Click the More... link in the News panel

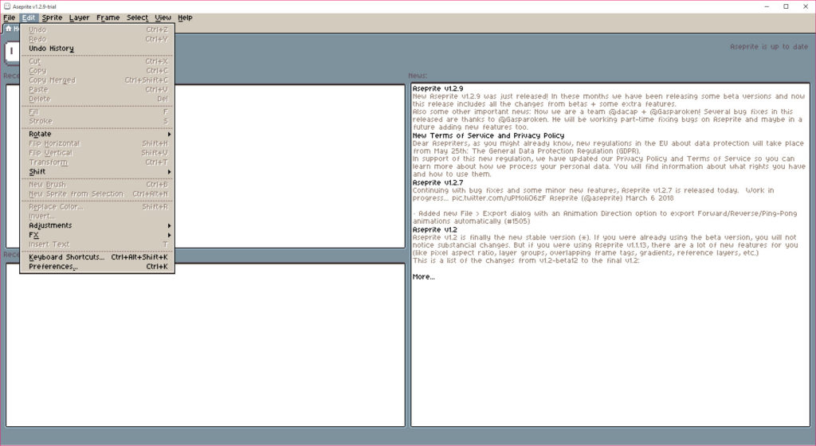(423, 276)
